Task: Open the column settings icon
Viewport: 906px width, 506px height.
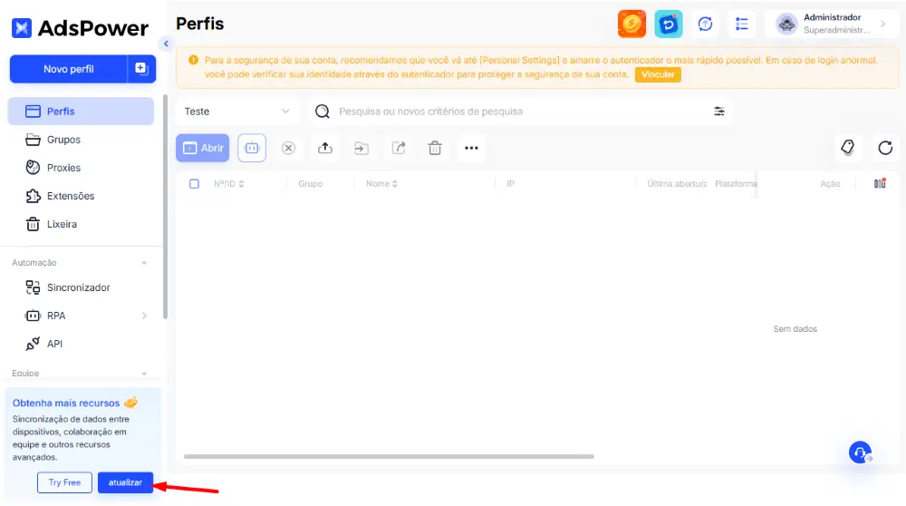Action: pyautogui.click(x=880, y=184)
